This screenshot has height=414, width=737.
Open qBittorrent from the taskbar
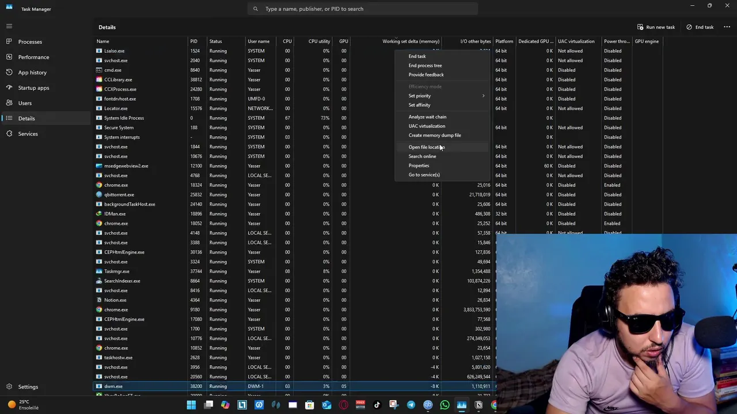428,405
